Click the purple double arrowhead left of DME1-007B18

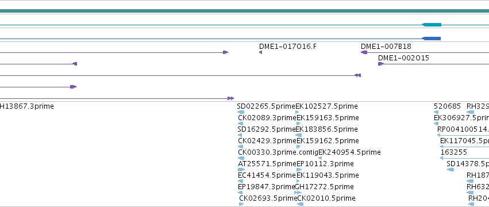[x=358, y=75]
